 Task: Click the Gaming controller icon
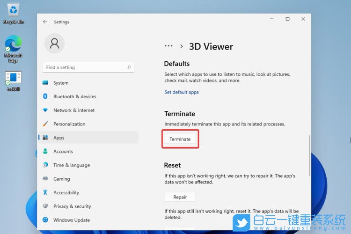point(45,179)
